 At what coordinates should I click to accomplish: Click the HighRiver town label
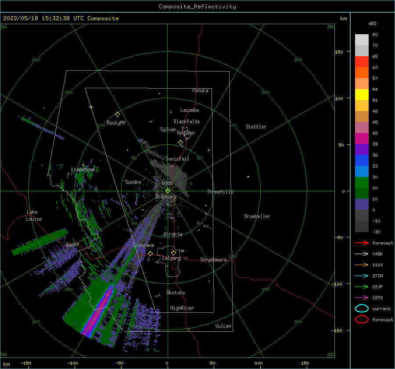[182, 308]
